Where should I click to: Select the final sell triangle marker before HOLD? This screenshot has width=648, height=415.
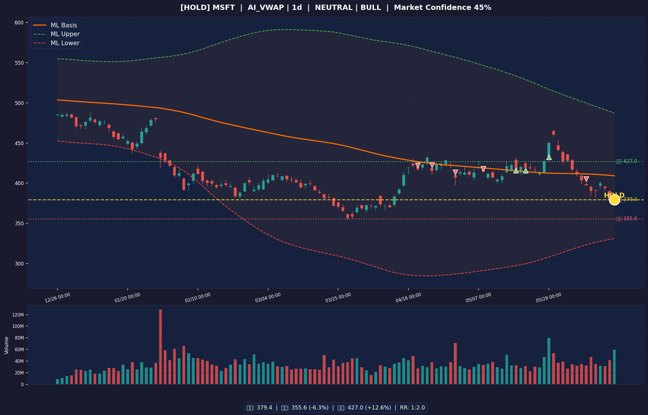coord(586,179)
